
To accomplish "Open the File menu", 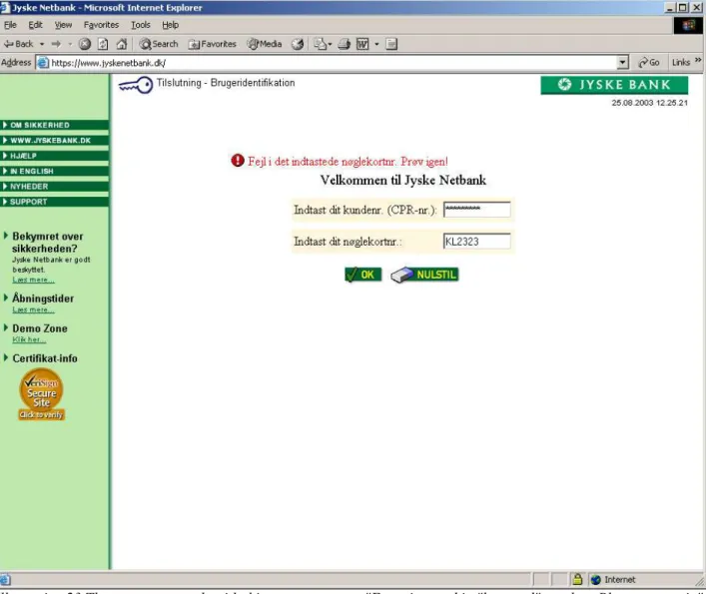I will [x=10, y=25].
